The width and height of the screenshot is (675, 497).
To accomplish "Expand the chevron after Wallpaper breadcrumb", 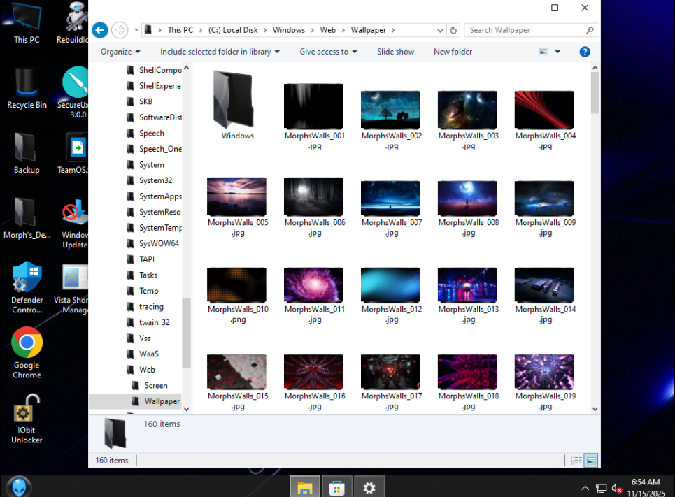I will point(393,30).
